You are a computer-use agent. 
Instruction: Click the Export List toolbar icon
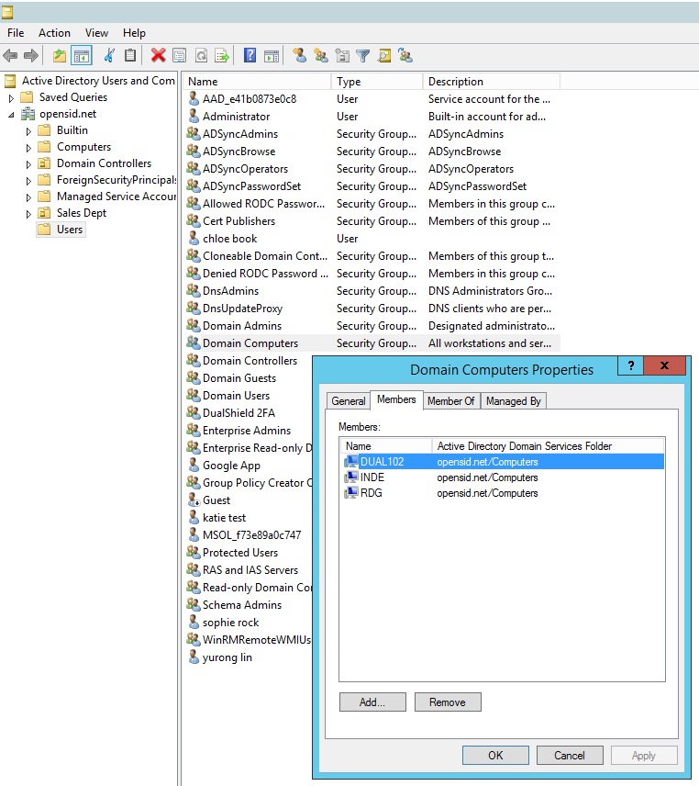[x=222, y=56]
